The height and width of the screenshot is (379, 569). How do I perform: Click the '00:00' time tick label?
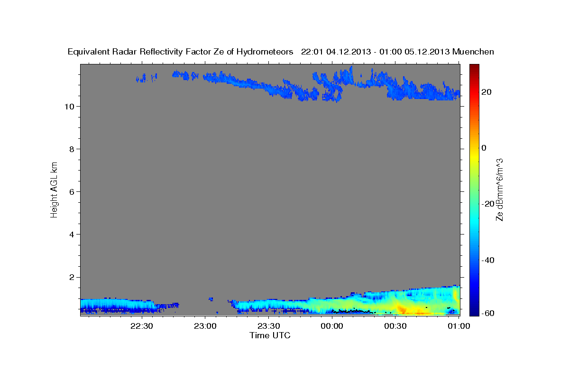332,326
